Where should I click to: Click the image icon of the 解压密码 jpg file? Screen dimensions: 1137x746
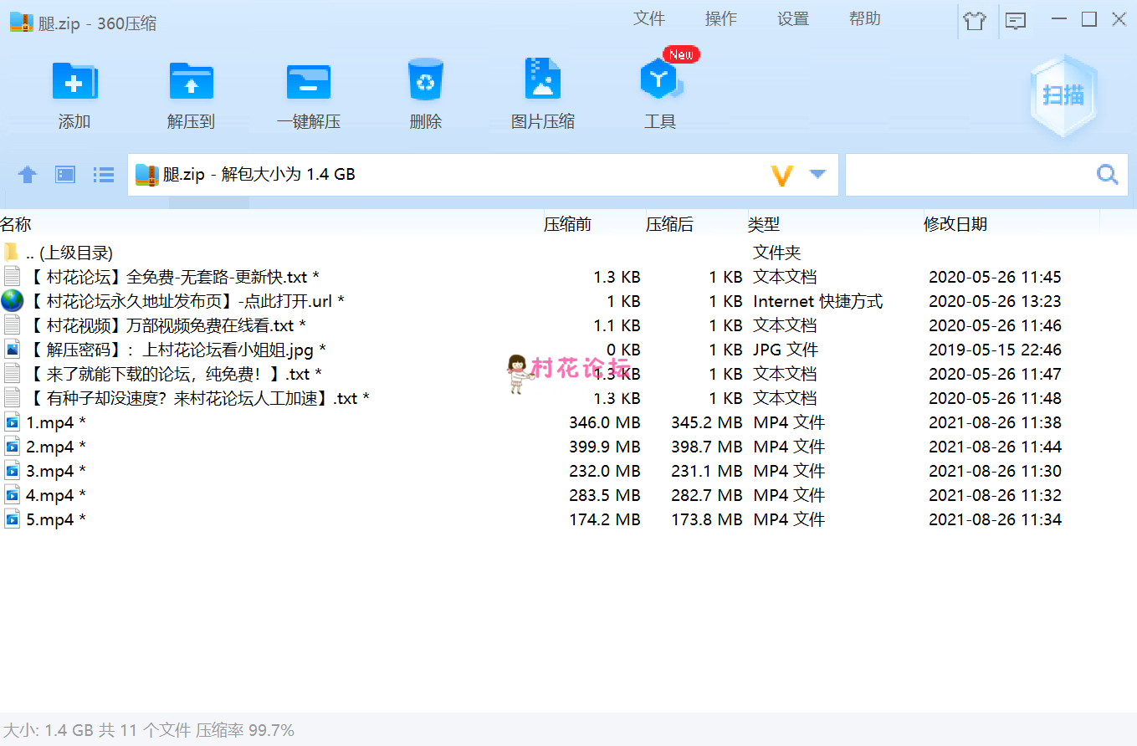click(x=12, y=350)
